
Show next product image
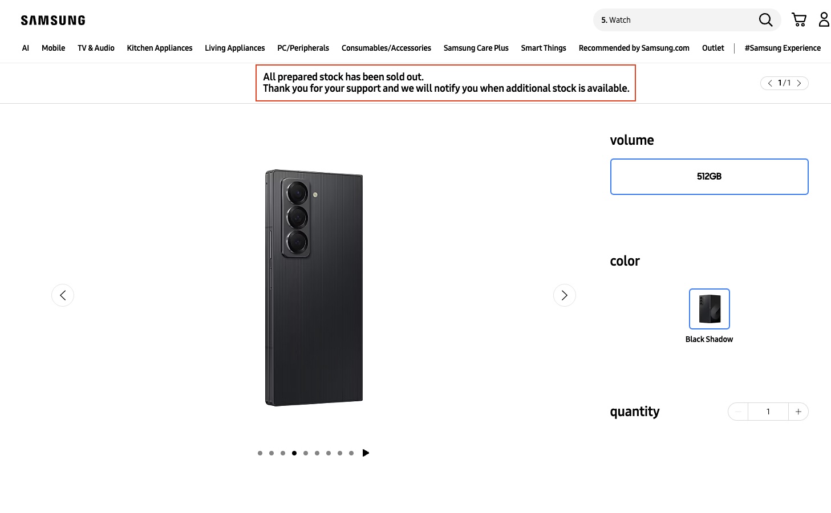564,295
